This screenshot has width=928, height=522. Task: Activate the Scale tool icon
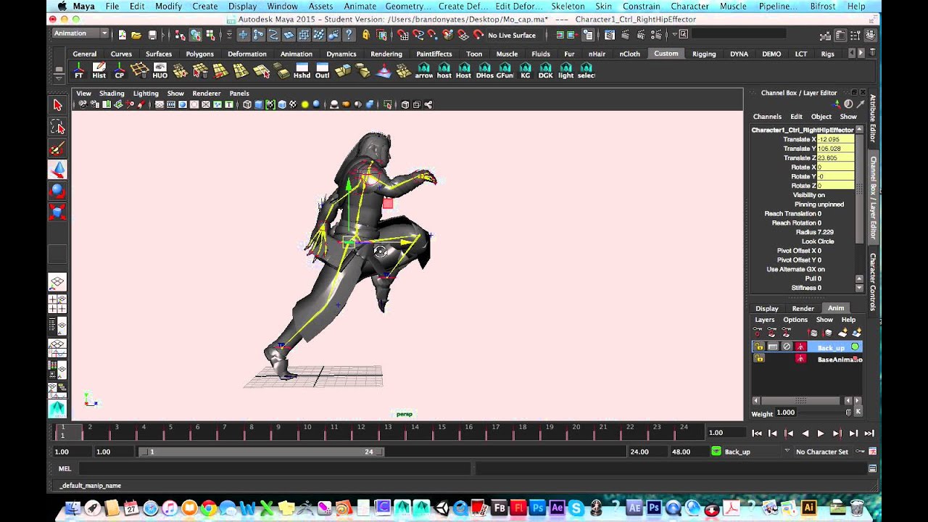pyautogui.click(x=58, y=212)
